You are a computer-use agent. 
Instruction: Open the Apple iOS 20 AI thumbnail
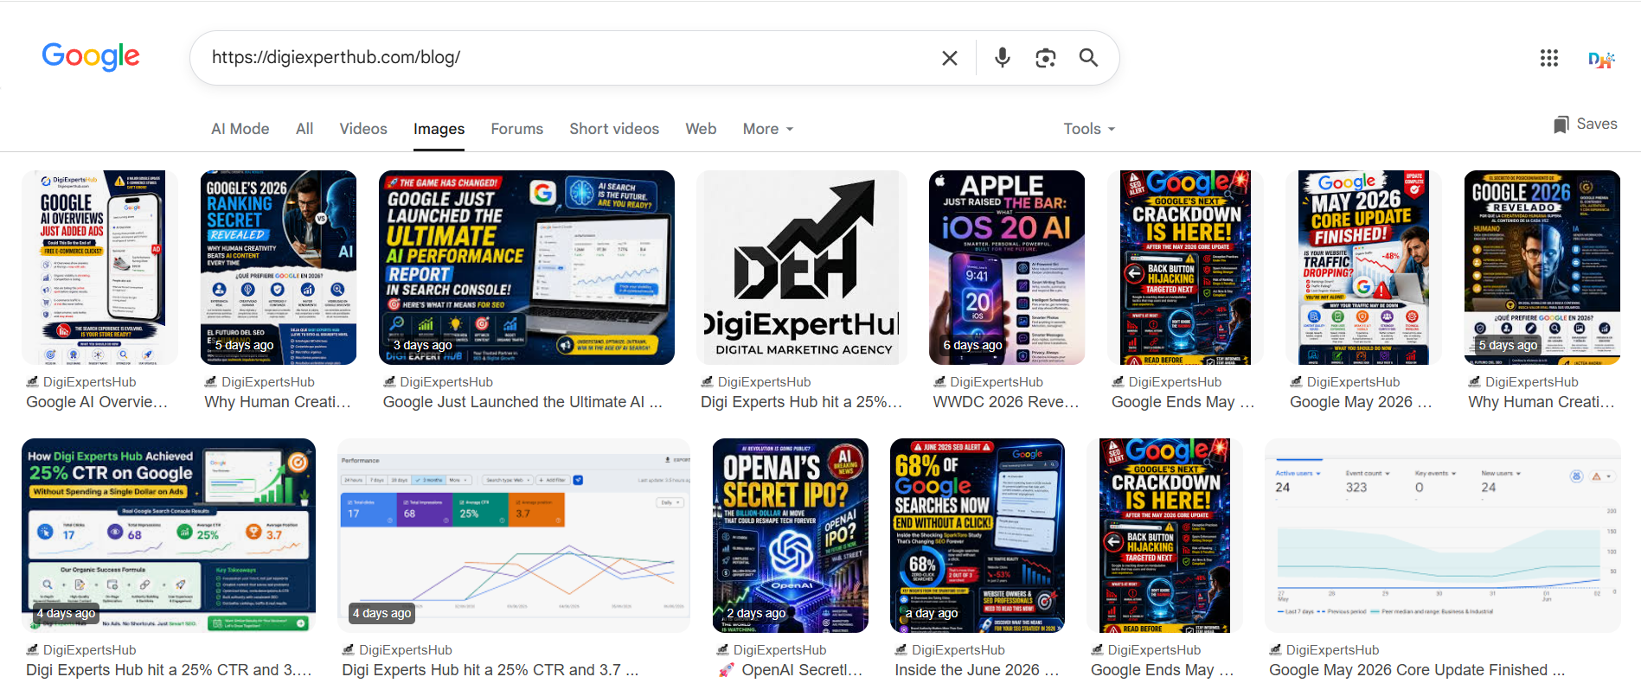(1007, 267)
